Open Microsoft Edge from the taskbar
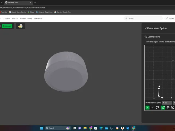The height and width of the screenshot is (131, 175). click(101, 128)
